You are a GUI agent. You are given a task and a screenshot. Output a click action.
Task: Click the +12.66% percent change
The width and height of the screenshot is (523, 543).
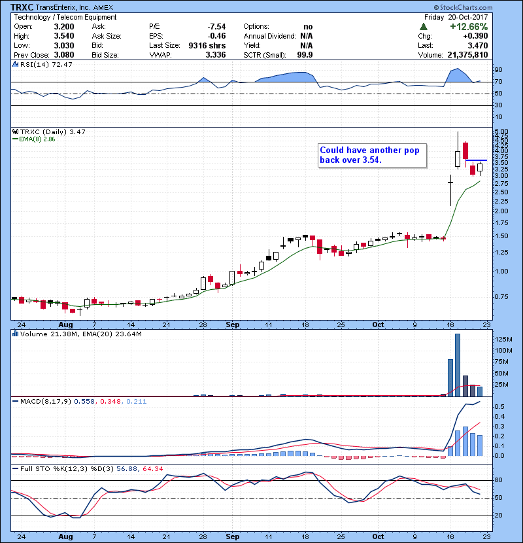point(469,27)
